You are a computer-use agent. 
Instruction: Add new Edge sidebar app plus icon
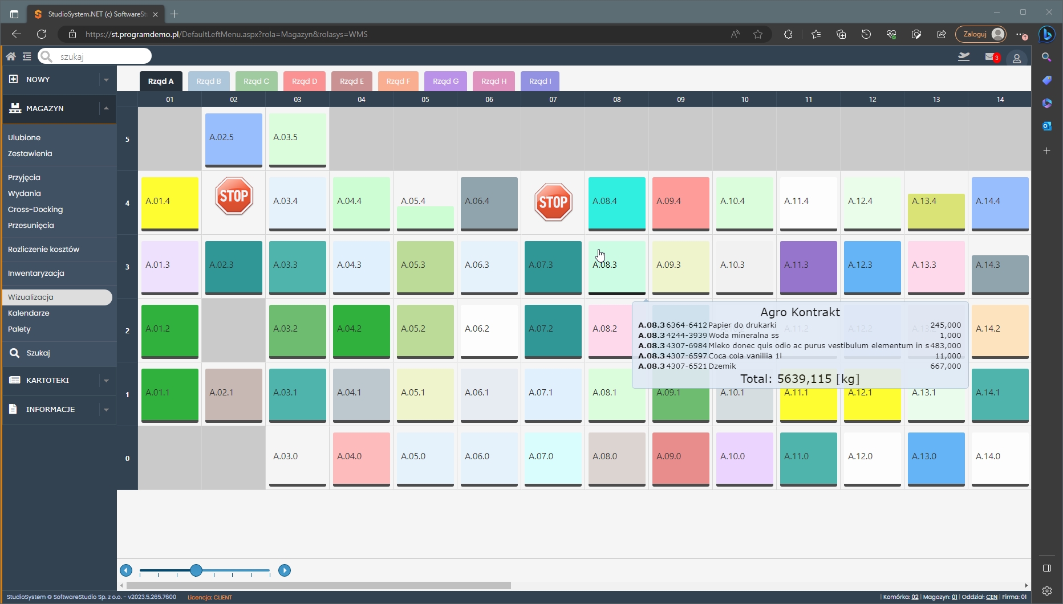(x=1047, y=151)
